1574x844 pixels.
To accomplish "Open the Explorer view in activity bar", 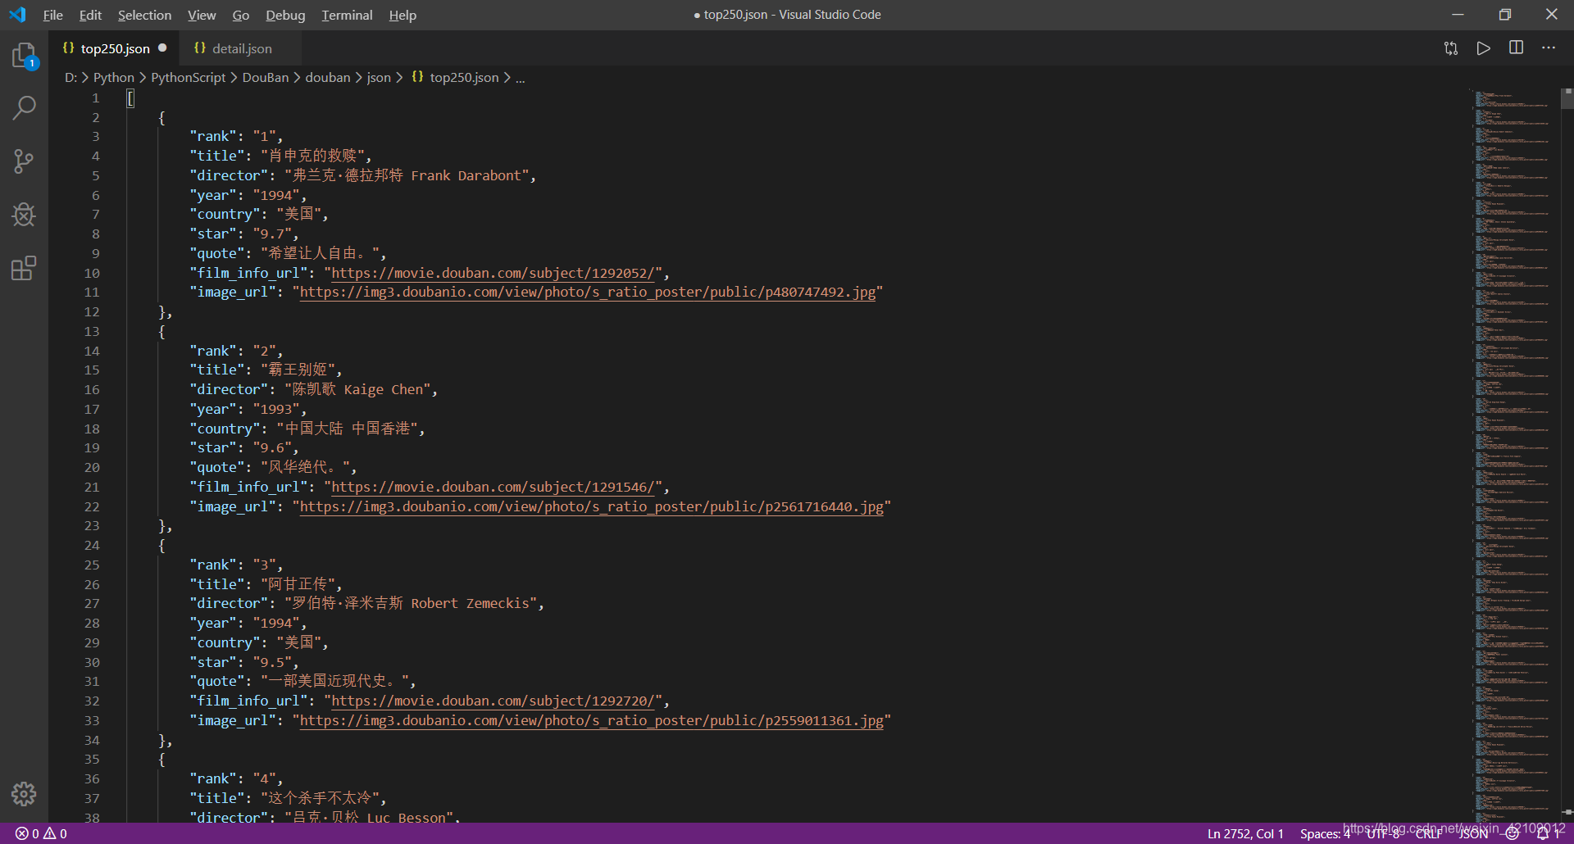I will (x=24, y=56).
